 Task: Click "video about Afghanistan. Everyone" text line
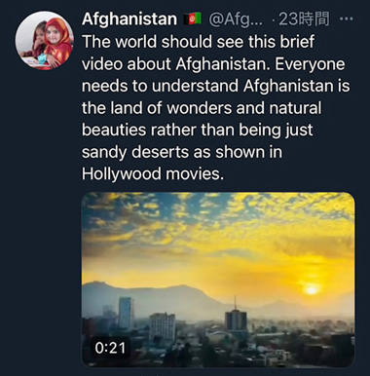(213, 63)
